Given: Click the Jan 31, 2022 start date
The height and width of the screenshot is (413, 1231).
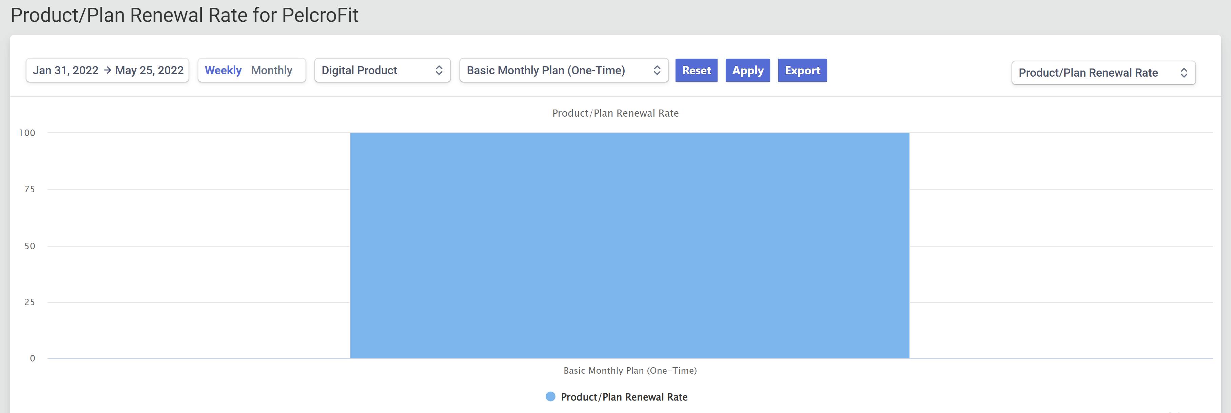Looking at the screenshot, I should 65,70.
